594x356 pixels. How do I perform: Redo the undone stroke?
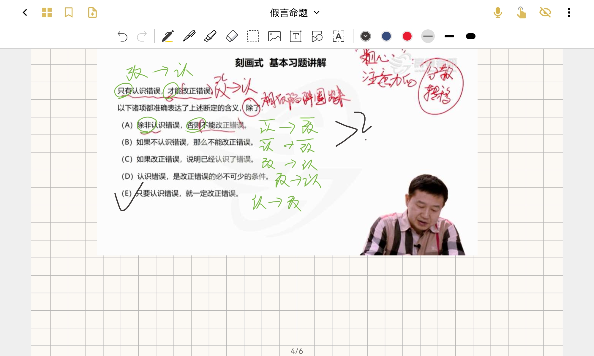click(142, 36)
